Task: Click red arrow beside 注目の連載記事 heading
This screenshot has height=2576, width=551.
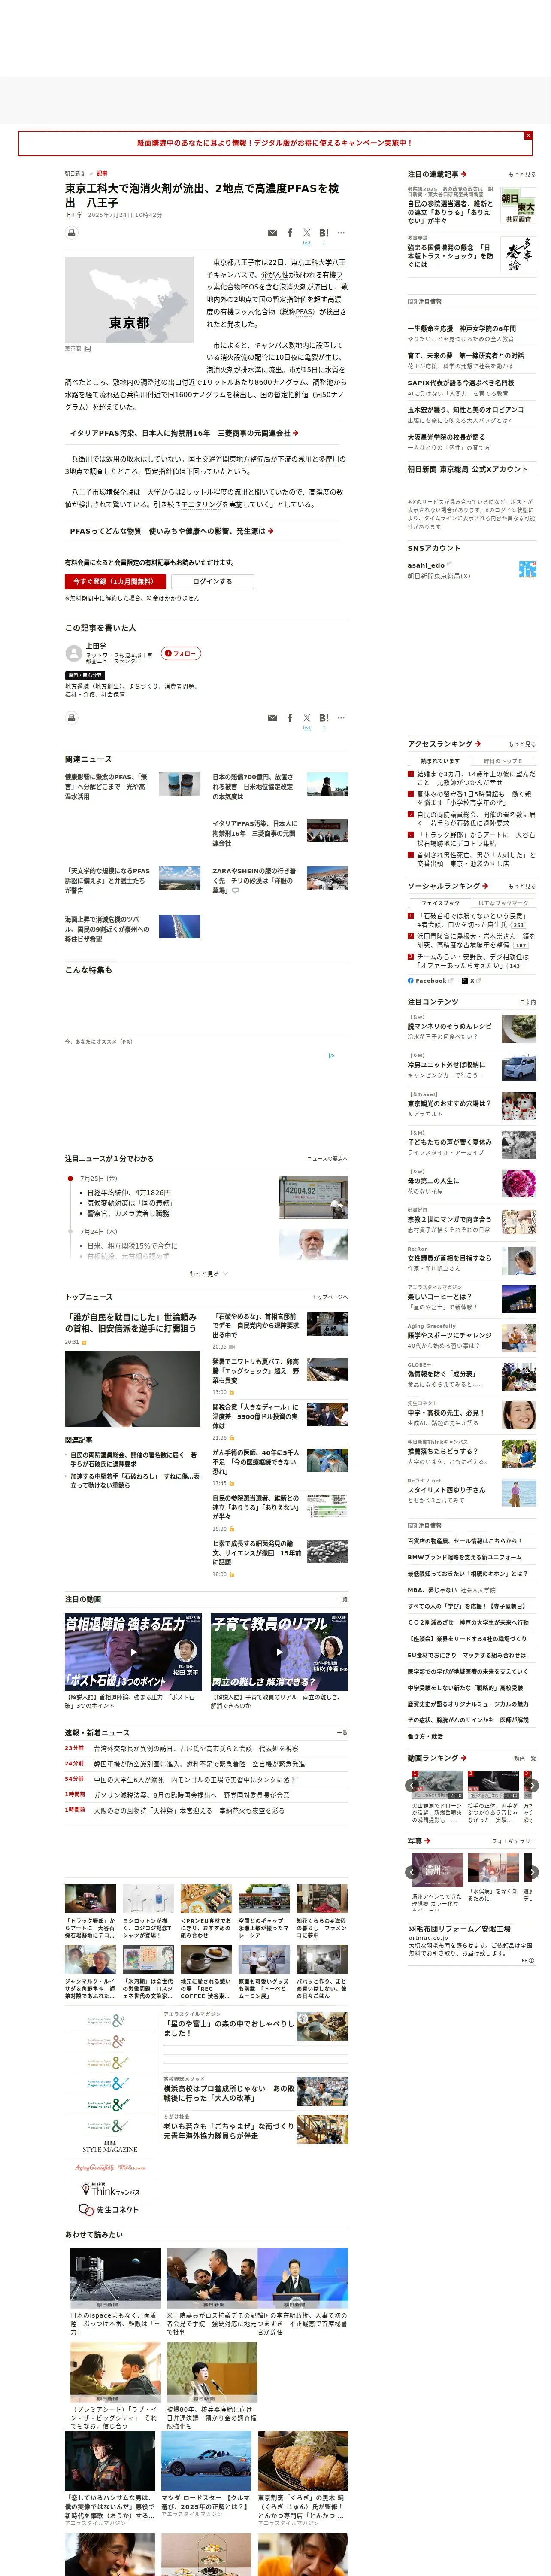Action: (463, 174)
